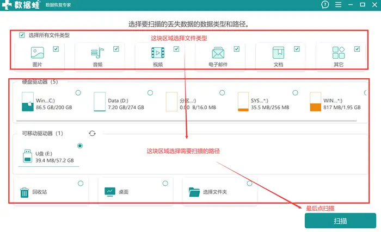Image resolution: width=381 pixels, height=232 pixels.
Task: Select the Win C: drive radio button
Action: pos(78,93)
